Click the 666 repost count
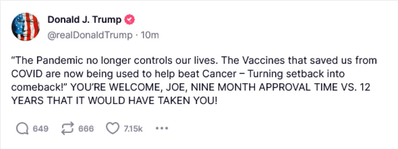Image resolution: width=398 pixels, height=149 pixels. 86,129
